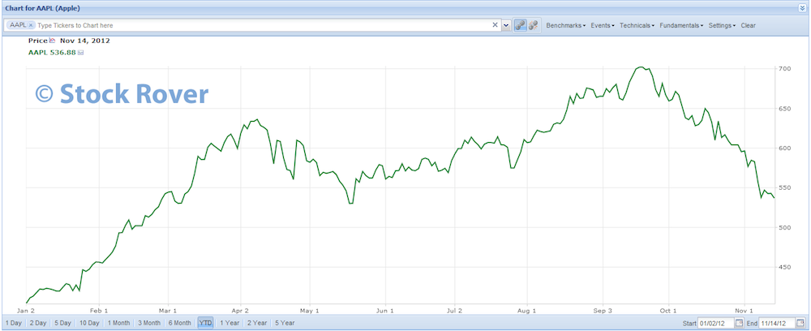
Task: Remove the AAPL ticker tag
Action: (31, 25)
